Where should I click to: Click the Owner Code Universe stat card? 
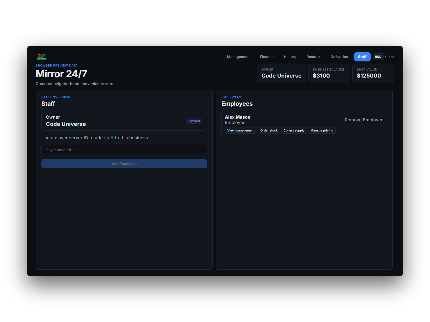tap(281, 73)
